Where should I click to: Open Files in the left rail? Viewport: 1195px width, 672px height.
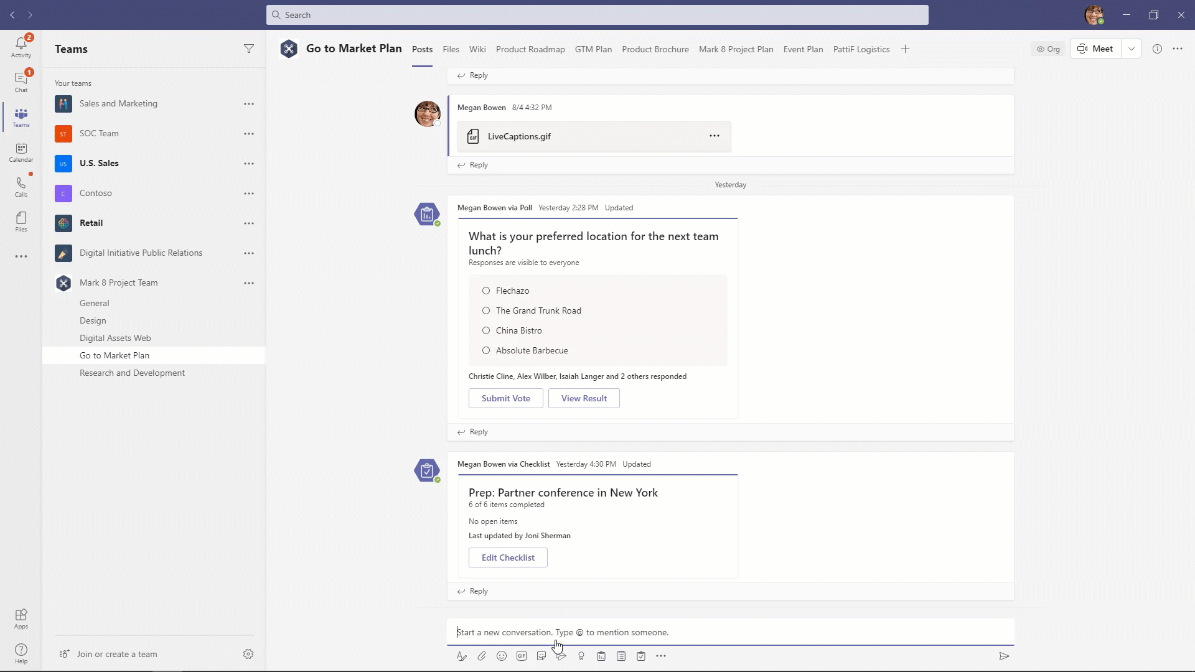pos(21,222)
